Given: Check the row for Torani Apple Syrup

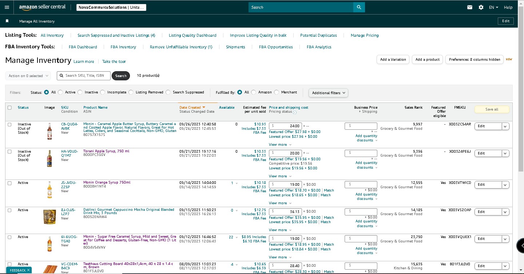Looking at the screenshot, I should tap(9, 152).
